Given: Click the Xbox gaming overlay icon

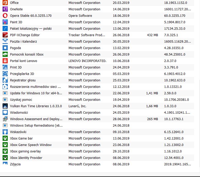Looking at the screenshot, I should [x=5, y=151].
